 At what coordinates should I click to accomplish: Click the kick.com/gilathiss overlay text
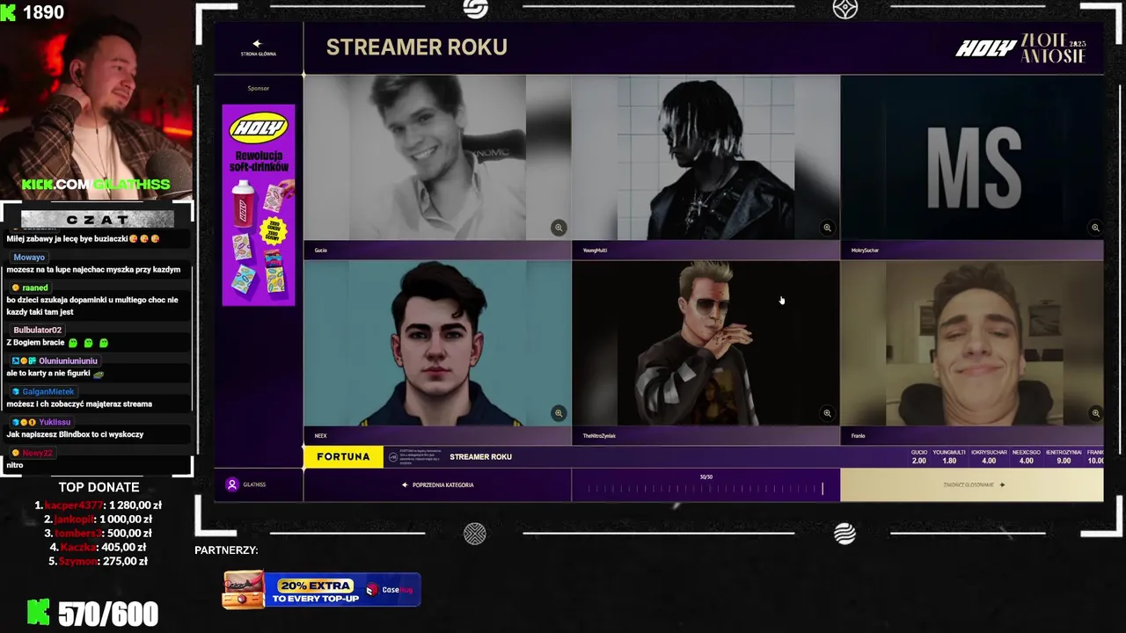(96, 185)
